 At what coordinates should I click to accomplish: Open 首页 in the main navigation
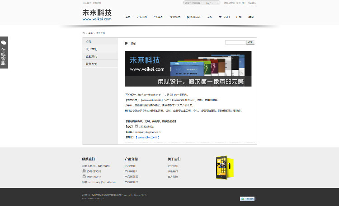pyautogui.click(x=128, y=17)
